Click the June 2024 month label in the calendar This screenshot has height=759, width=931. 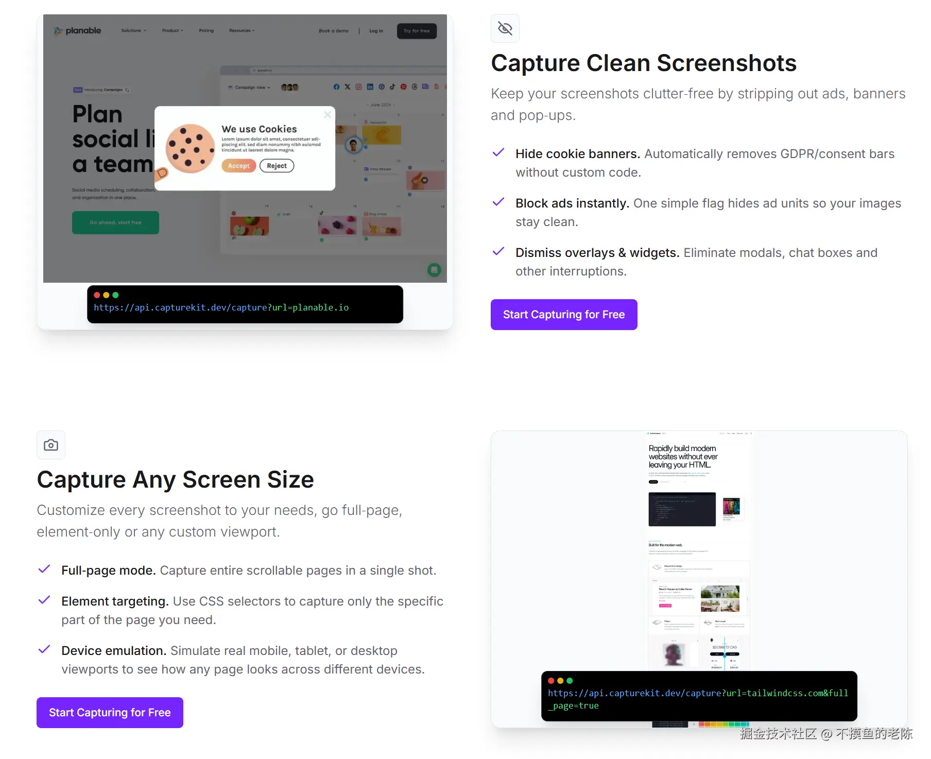point(381,105)
